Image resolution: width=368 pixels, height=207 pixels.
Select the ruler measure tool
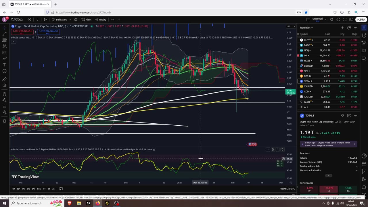tap(4, 79)
